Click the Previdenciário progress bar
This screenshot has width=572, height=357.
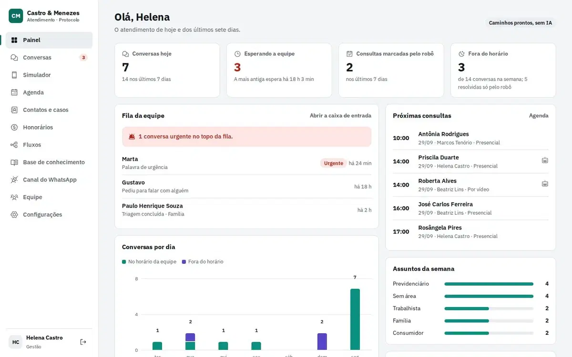point(489,284)
